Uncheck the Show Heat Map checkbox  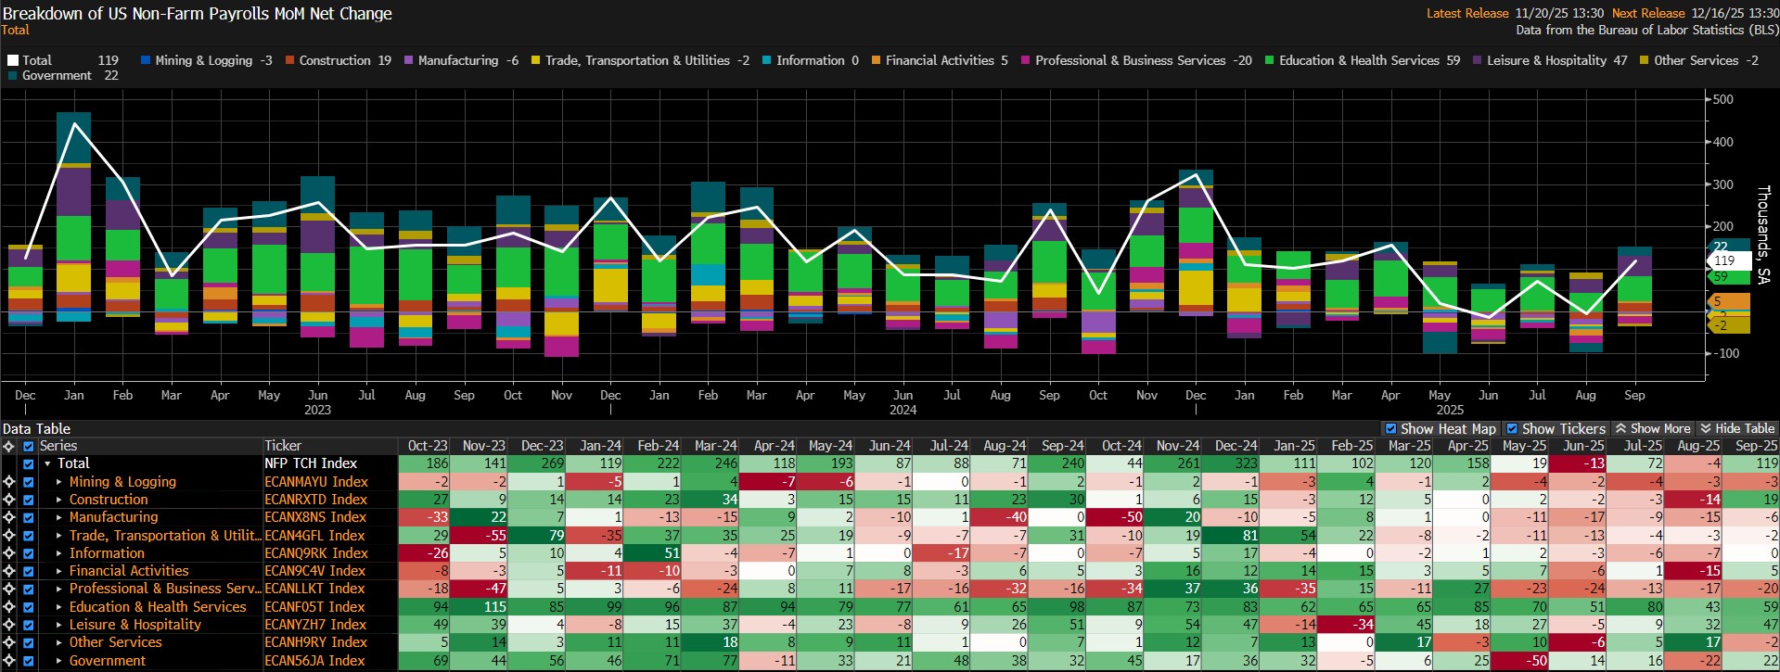pos(1390,429)
